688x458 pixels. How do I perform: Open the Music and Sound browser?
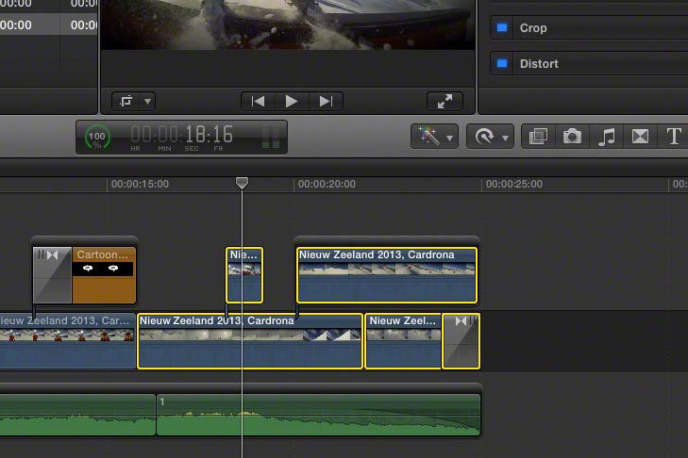(x=607, y=137)
